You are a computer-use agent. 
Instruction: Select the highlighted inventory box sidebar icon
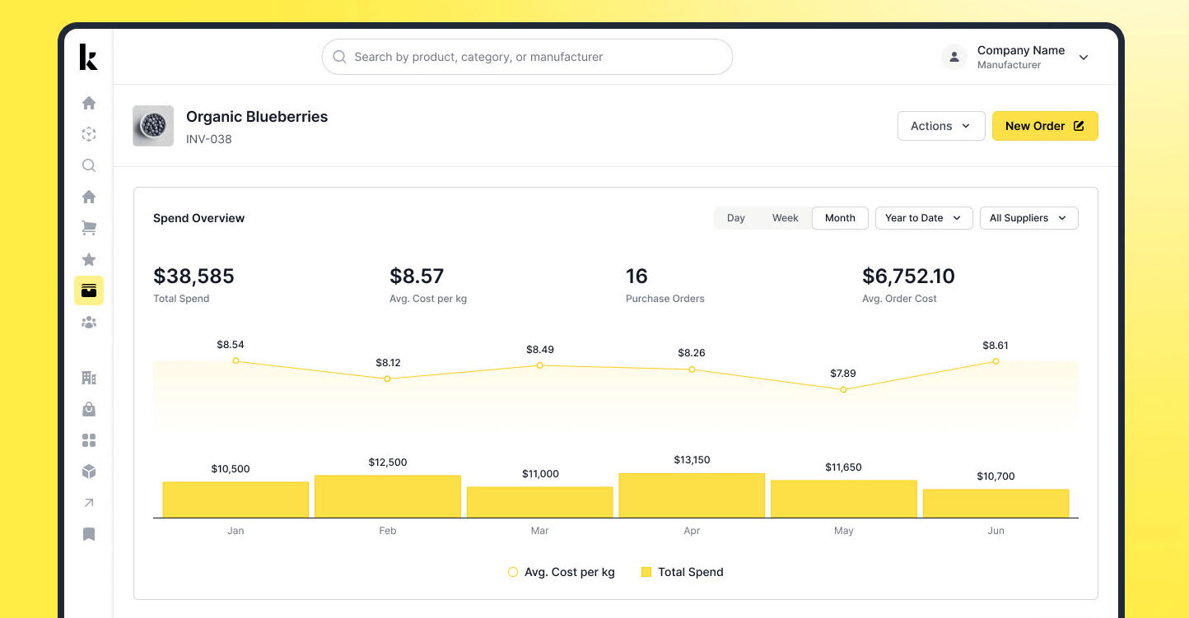tap(89, 290)
